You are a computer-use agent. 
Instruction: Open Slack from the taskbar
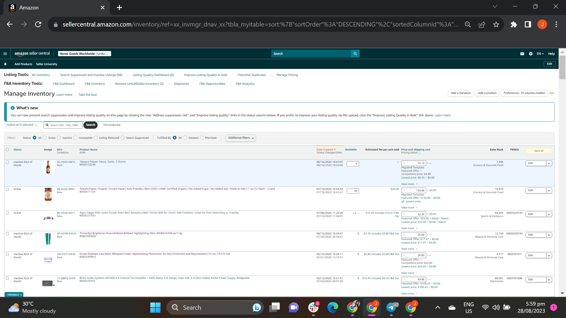[313, 308]
